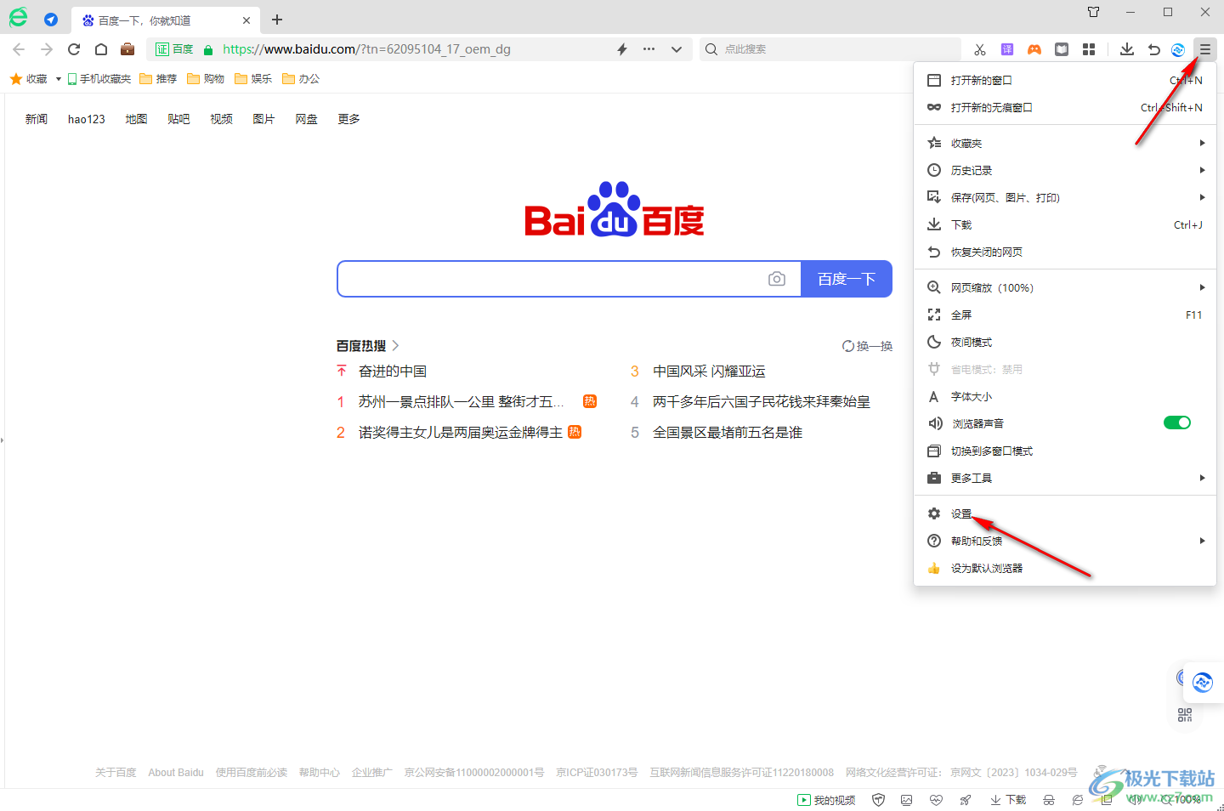Click the hamburger main menu button
1224x811 pixels.
click(x=1205, y=49)
